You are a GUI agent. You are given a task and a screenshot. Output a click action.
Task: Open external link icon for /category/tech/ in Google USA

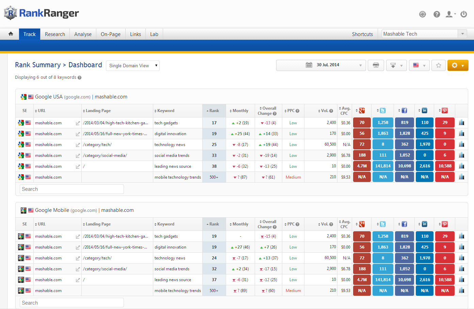pos(78,145)
